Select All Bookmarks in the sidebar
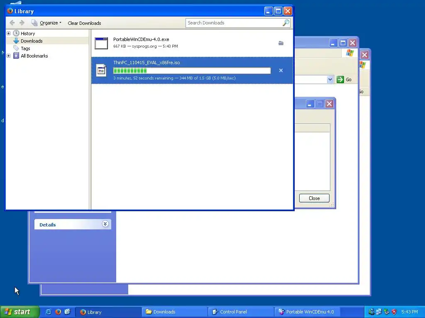 click(x=34, y=56)
